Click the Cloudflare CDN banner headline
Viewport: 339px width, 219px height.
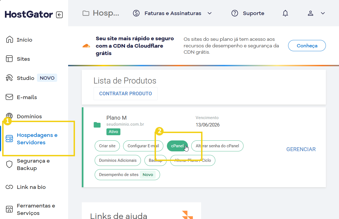(x=135, y=46)
